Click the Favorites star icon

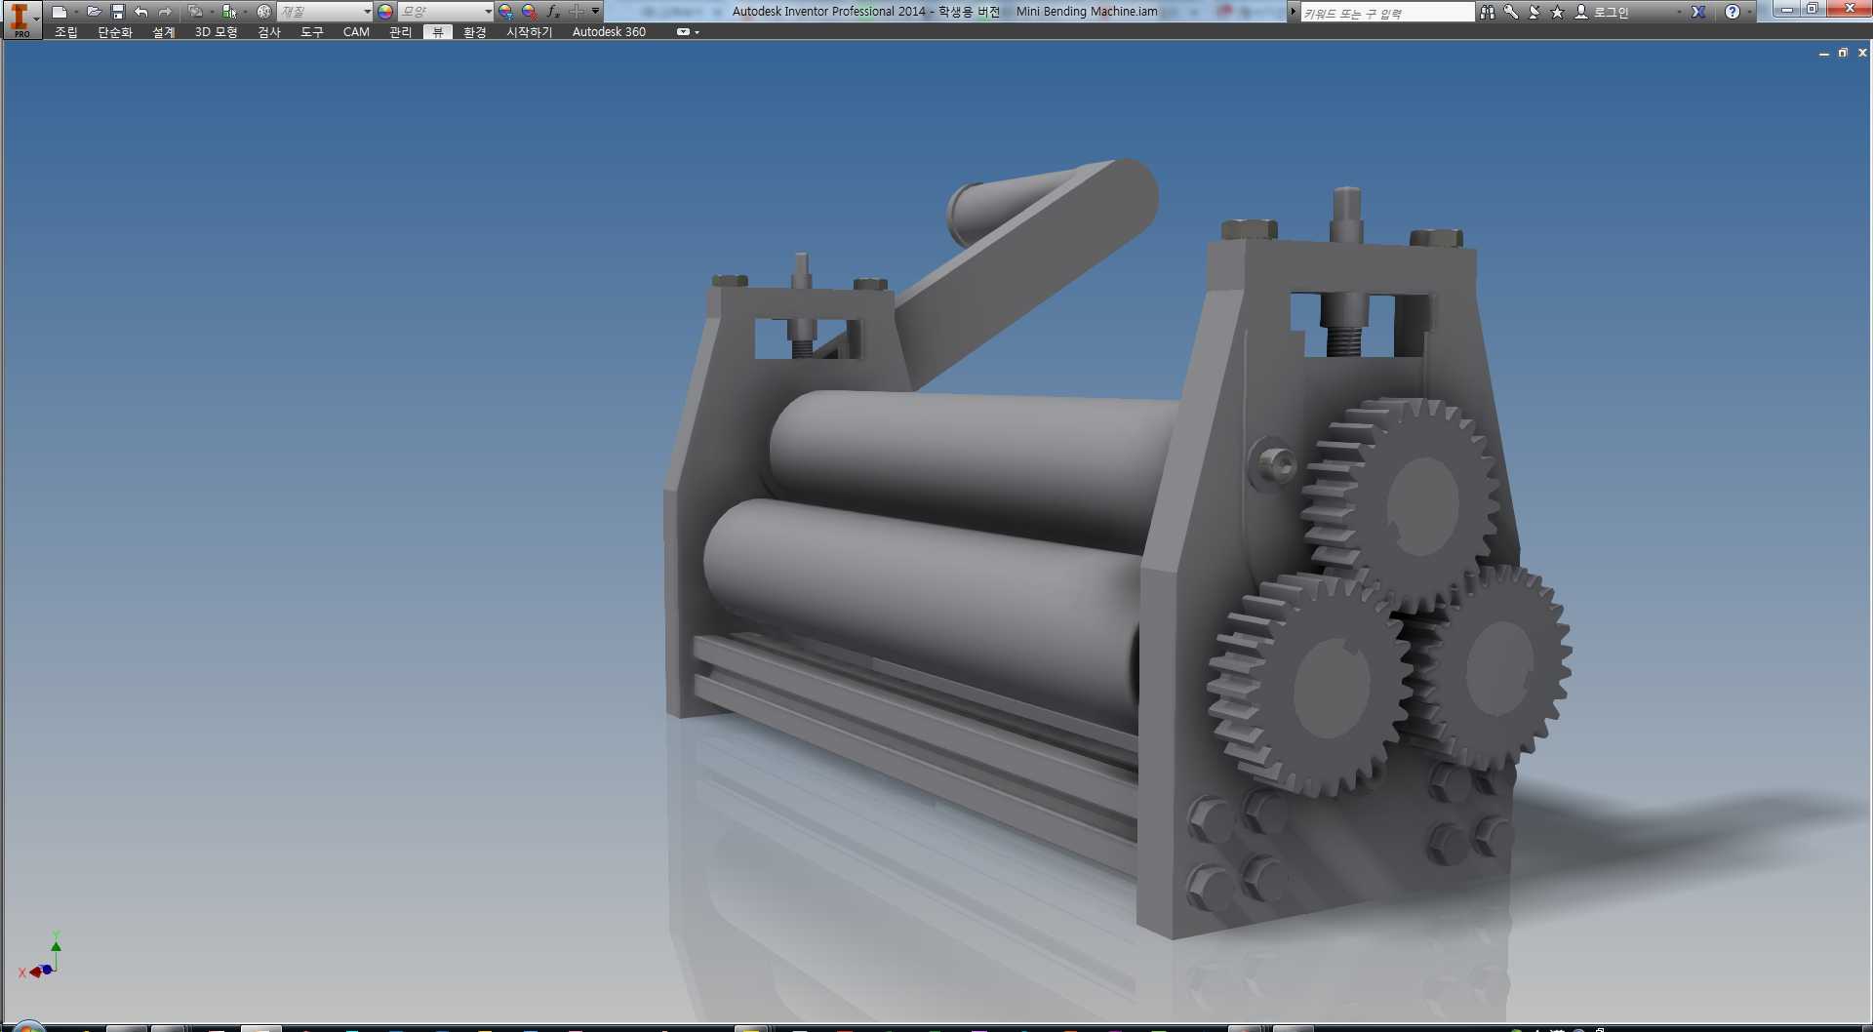[x=1557, y=12]
